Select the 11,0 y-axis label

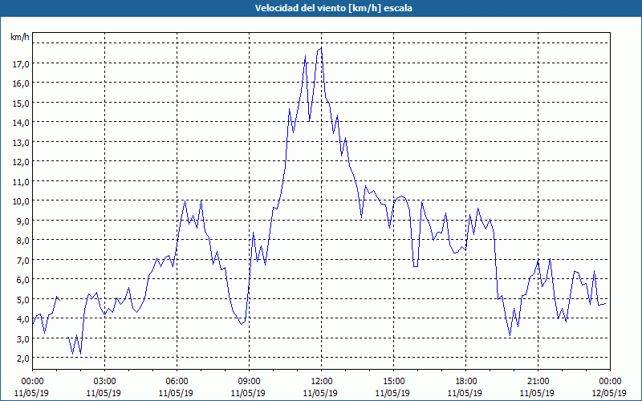21,181
